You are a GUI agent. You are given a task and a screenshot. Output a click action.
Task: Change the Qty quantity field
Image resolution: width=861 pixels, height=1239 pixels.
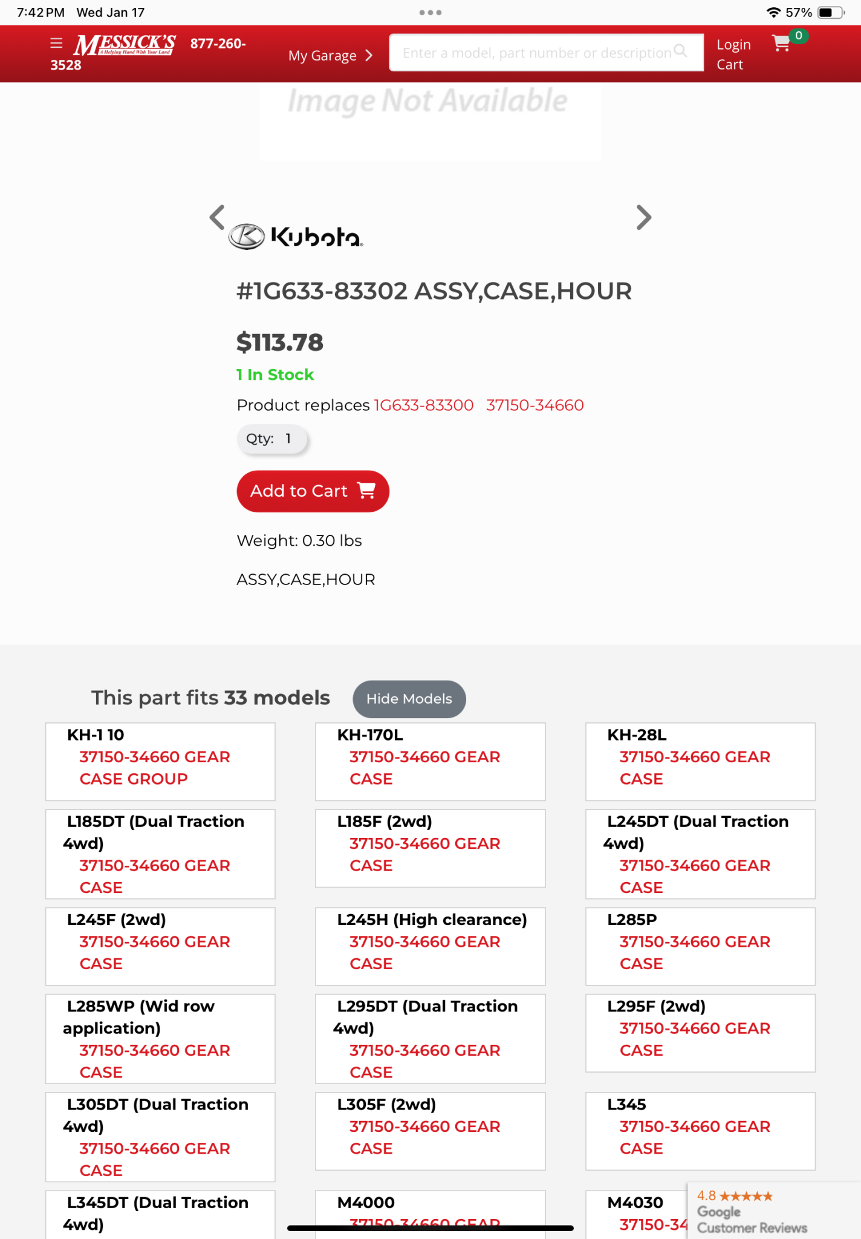pyautogui.click(x=273, y=439)
